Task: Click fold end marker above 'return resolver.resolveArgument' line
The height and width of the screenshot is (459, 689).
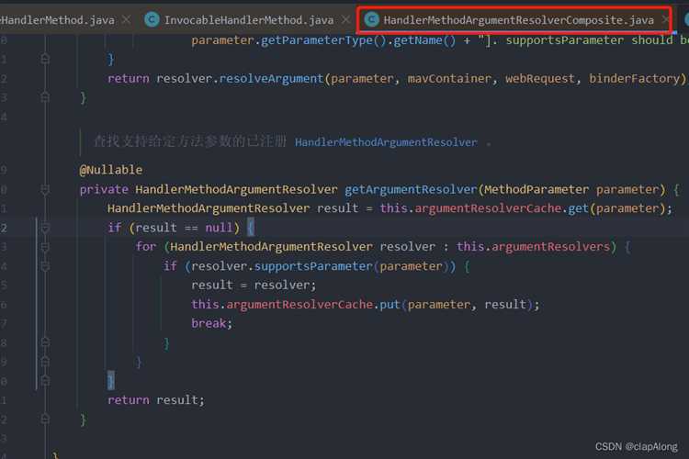Action: (45, 59)
